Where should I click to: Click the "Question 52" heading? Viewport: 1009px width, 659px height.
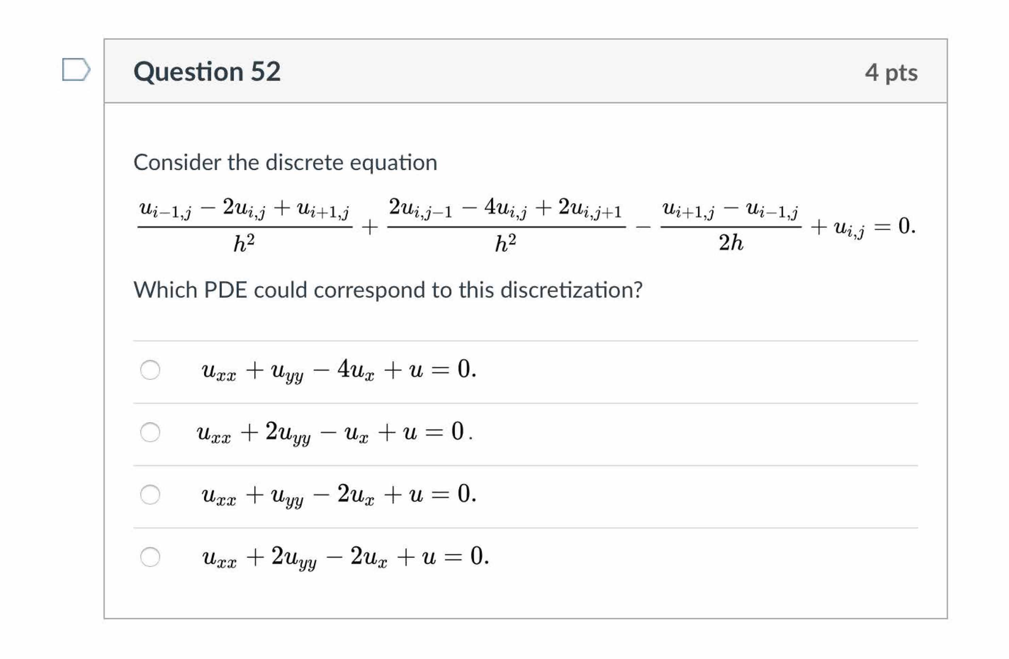coord(207,71)
